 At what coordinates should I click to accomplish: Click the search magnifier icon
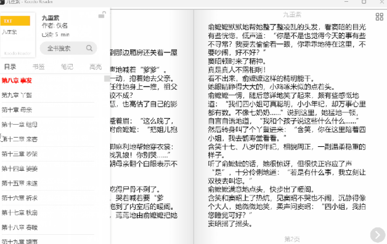(x=89, y=48)
